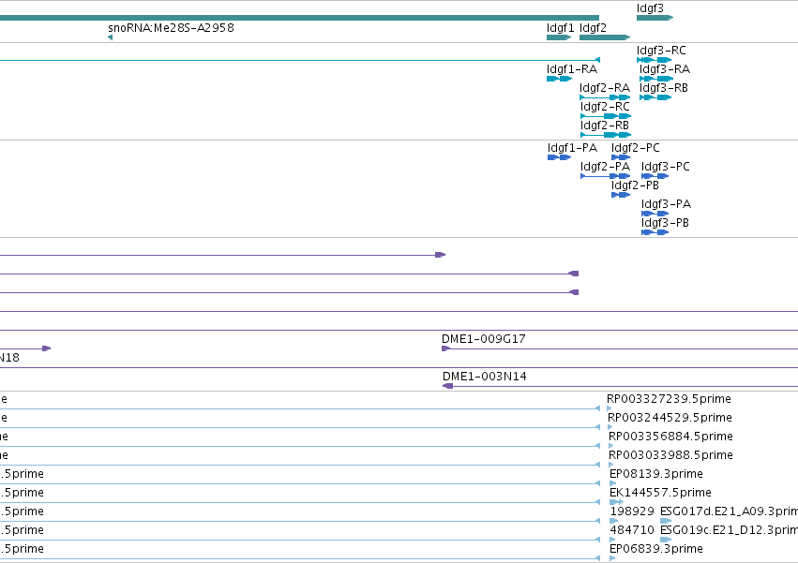The image size is (798, 563).
Task: Select transcript label Idgf1-RA
Action: (x=571, y=69)
